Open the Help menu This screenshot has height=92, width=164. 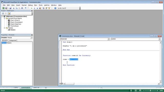coord(60,5)
